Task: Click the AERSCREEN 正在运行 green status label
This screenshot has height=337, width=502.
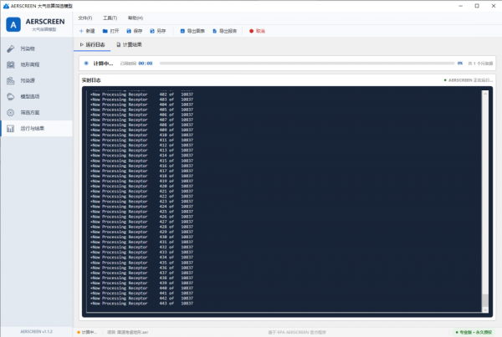Action: [469, 80]
